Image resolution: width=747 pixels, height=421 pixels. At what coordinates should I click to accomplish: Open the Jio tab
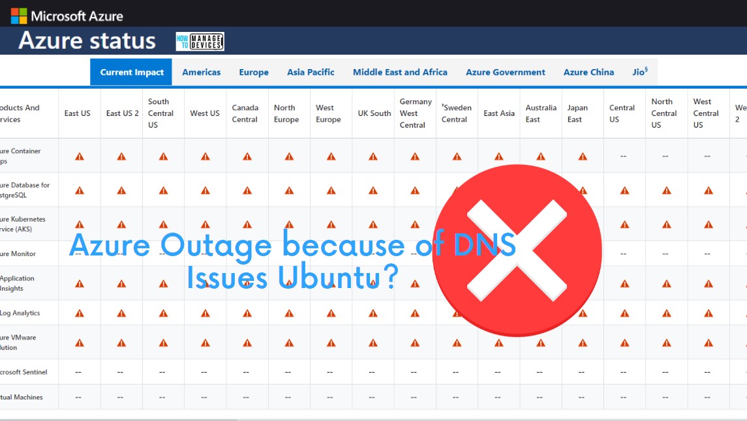(640, 72)
